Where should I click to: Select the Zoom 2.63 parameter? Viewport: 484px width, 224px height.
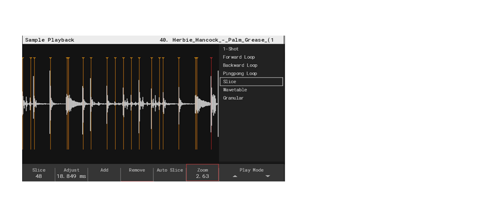202,173
